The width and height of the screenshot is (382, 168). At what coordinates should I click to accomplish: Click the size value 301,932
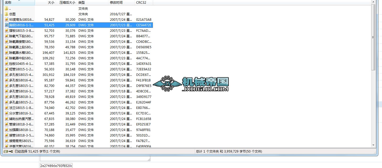pos(49,75)
